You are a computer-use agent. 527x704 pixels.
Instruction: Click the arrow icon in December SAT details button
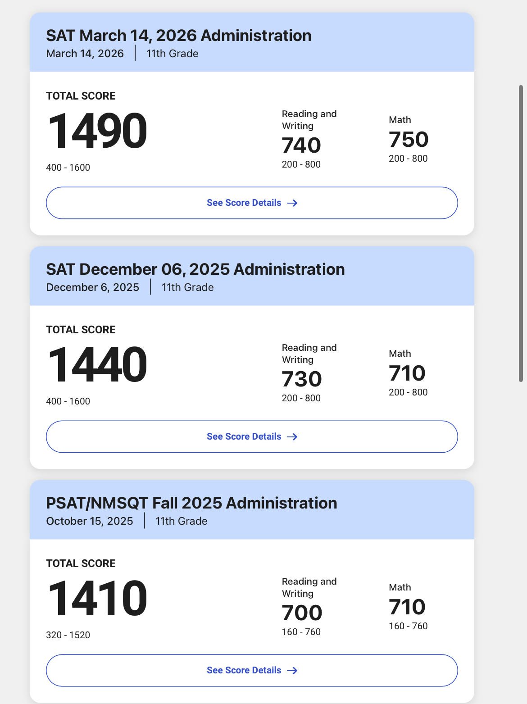(x=292, y=437)
